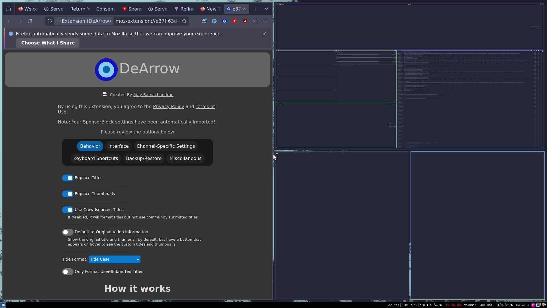The height and width of the screenshot is (308, 547).
Task: Click the How it works heading
Action: 137,289
